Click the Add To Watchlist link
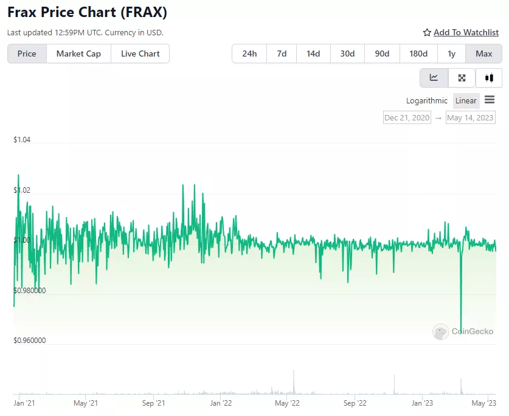 (466, 32)
